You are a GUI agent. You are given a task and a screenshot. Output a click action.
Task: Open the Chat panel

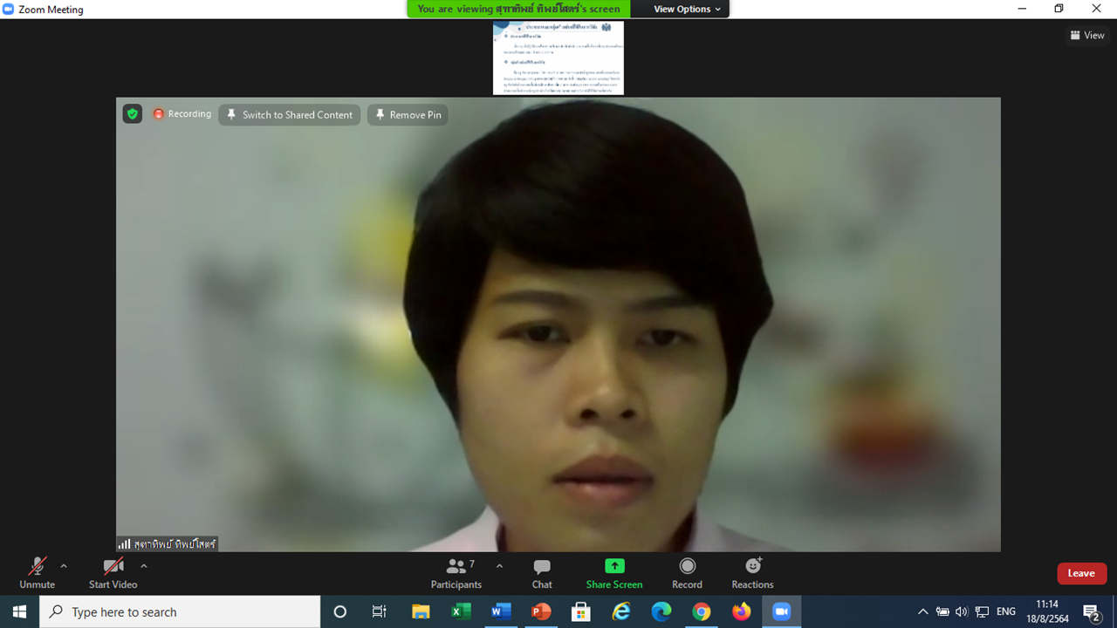542,573
